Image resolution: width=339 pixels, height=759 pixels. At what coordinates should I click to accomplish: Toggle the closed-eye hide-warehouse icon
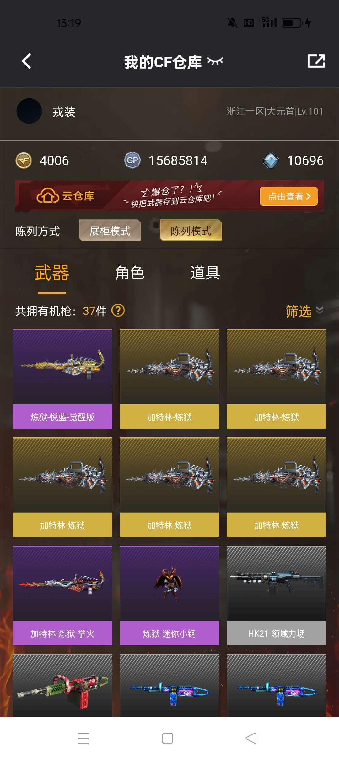pyautogui.click(x=215, y=61)
